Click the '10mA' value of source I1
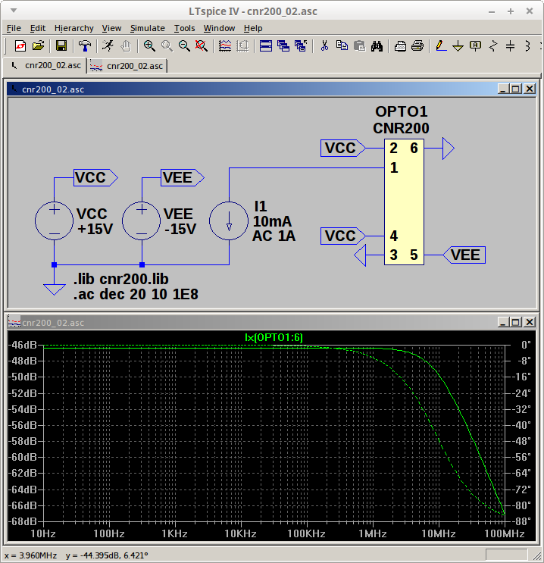Screen dimensions: 544x563 click(x=273, y=221)
